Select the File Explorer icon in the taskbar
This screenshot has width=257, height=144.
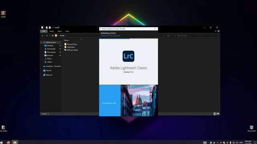(x=15, y=142)
